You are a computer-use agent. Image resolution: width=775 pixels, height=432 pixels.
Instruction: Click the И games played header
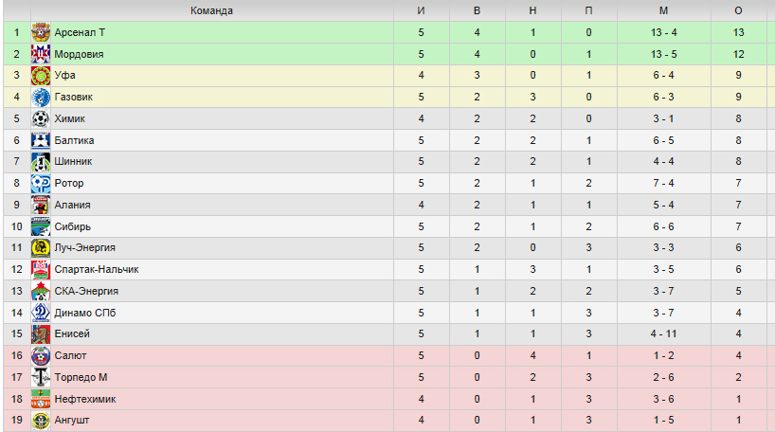[421, 10]
